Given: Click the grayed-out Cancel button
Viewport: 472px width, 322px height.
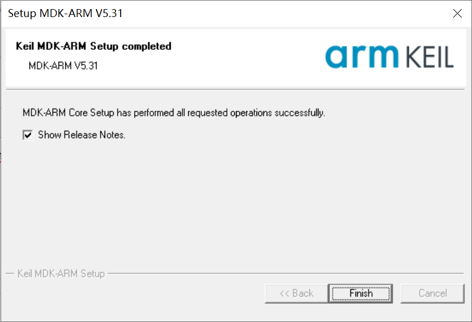Looking at the screenshot, I should click(x=433, y=294).
